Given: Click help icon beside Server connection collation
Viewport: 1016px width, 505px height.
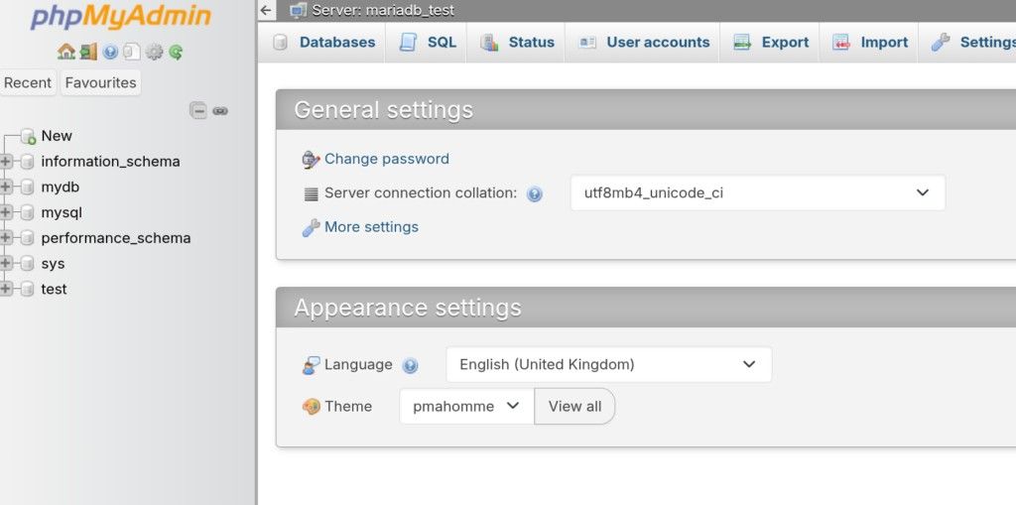Looking at the screenshot, I should pos(535,194).
